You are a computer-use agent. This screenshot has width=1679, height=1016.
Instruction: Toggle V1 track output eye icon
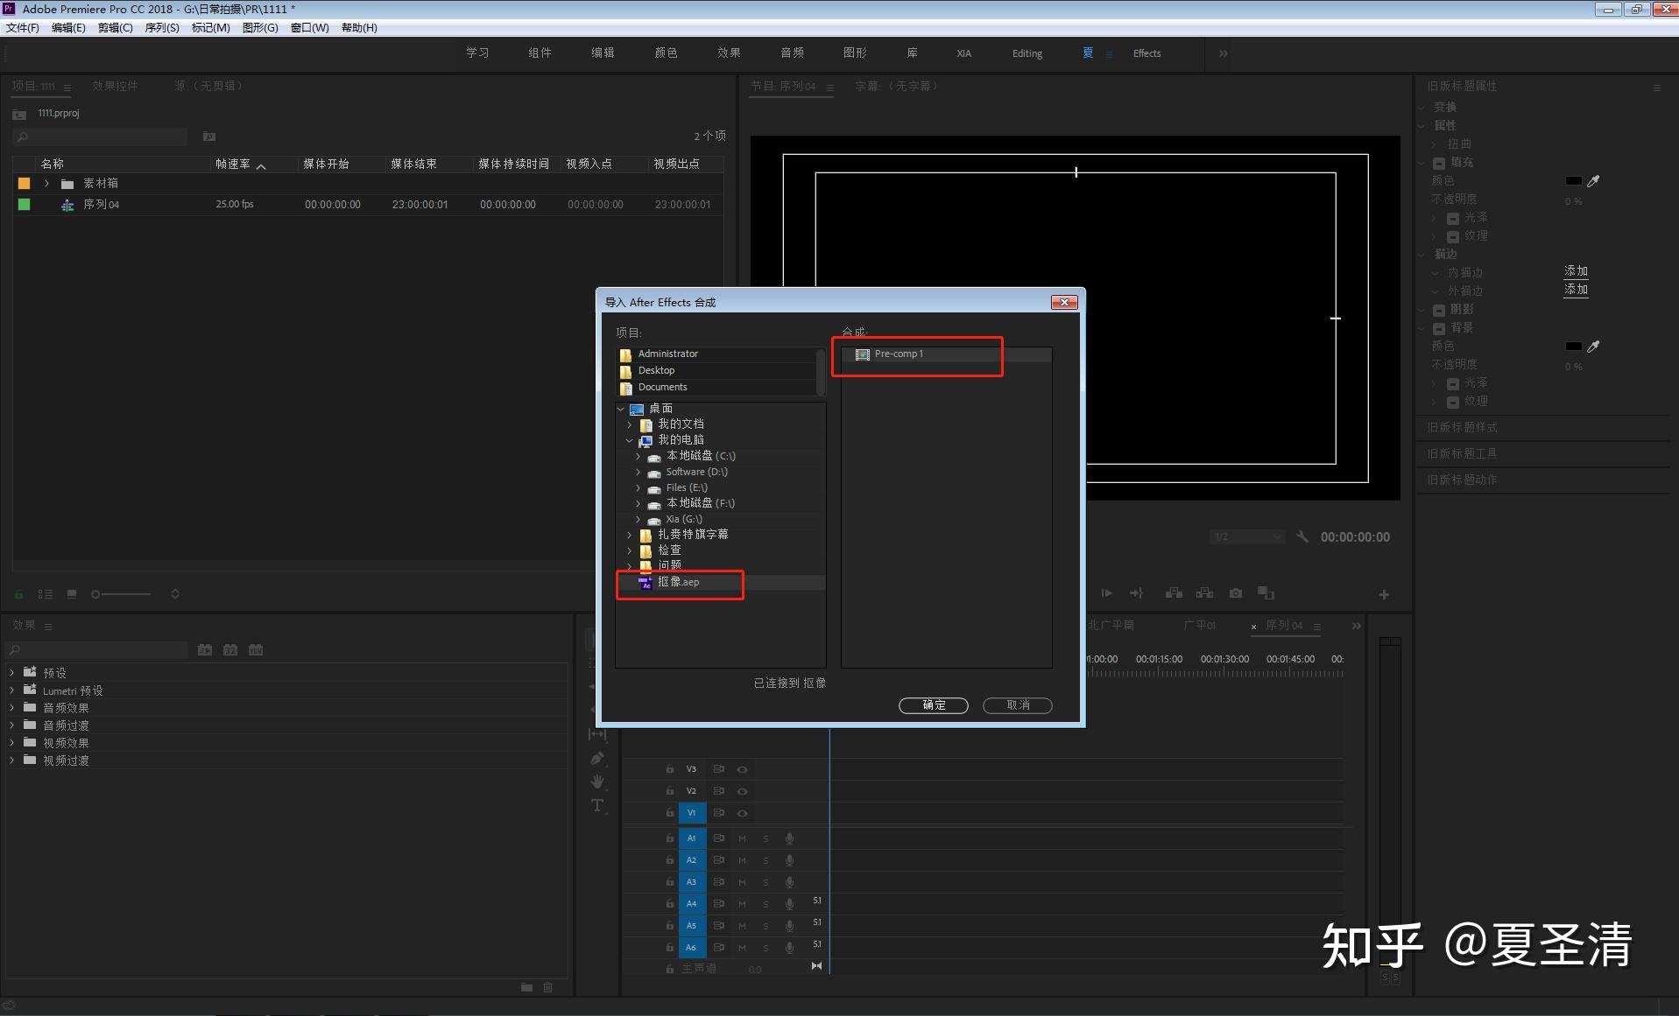[742, 813]
